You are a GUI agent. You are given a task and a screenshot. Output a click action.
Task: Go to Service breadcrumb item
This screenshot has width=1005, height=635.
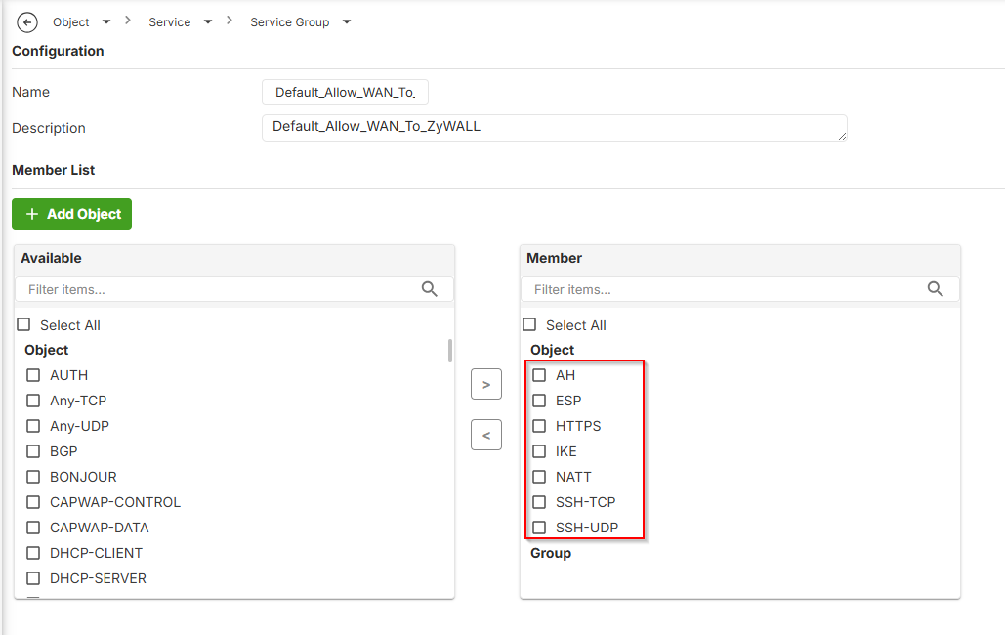(x=170, y=22)
